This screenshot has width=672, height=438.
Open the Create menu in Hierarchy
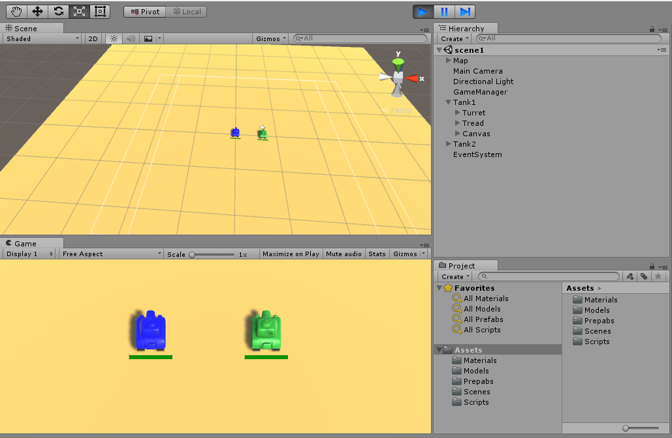[x=453, y=38]
